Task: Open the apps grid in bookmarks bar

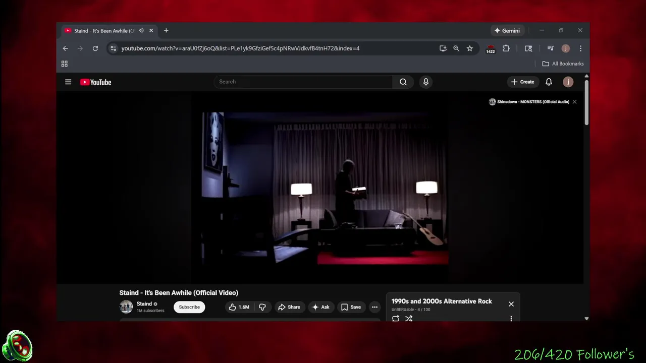Action: [65, 64]
